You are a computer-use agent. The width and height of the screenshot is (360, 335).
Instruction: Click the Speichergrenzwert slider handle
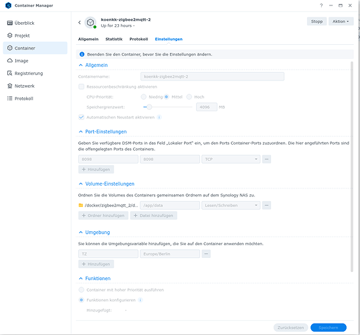point(149,107)
